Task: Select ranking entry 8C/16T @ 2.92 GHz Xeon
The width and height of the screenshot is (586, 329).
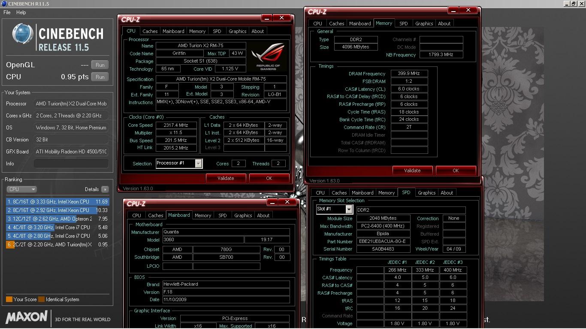Action: point(57,210)
